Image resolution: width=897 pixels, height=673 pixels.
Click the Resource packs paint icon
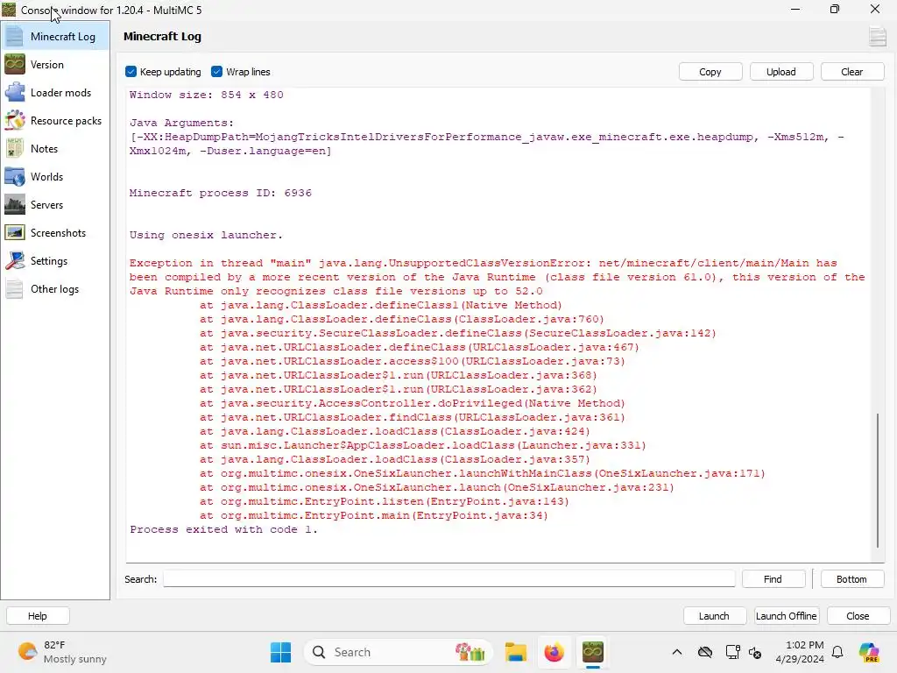(x=15, y=121)
